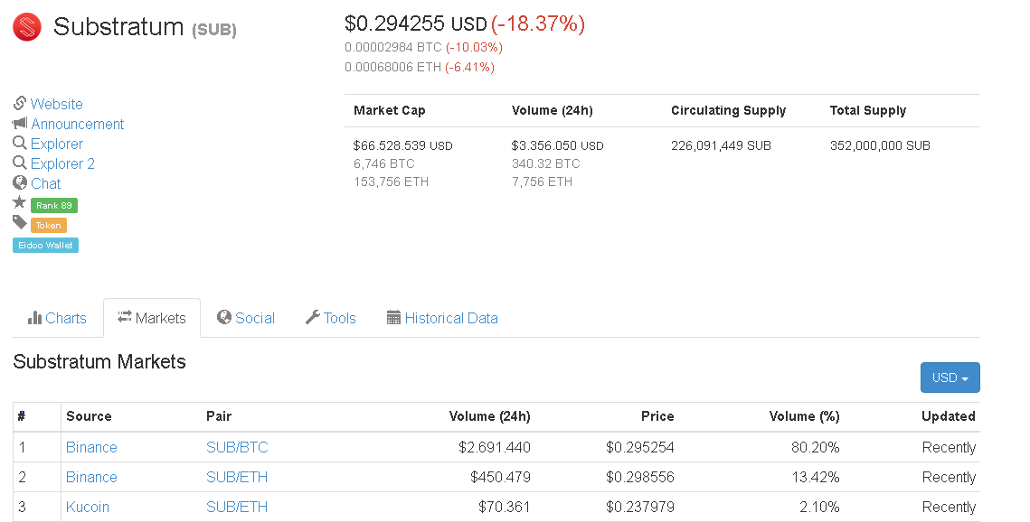Click the green Rank 89 badge
Viewport: 1030px width, 522px height.
[54, 205]
